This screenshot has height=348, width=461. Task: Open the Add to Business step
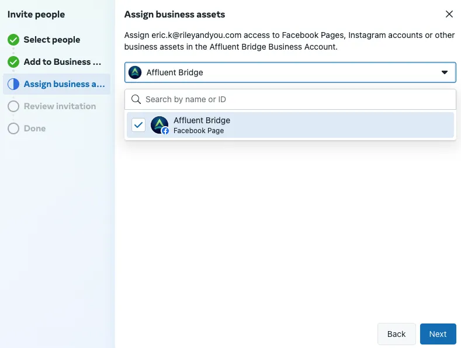tap(63, 62)
